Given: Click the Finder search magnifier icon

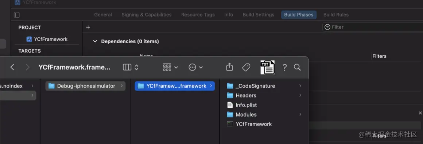Looking at the screenshot, I should 297,67.
